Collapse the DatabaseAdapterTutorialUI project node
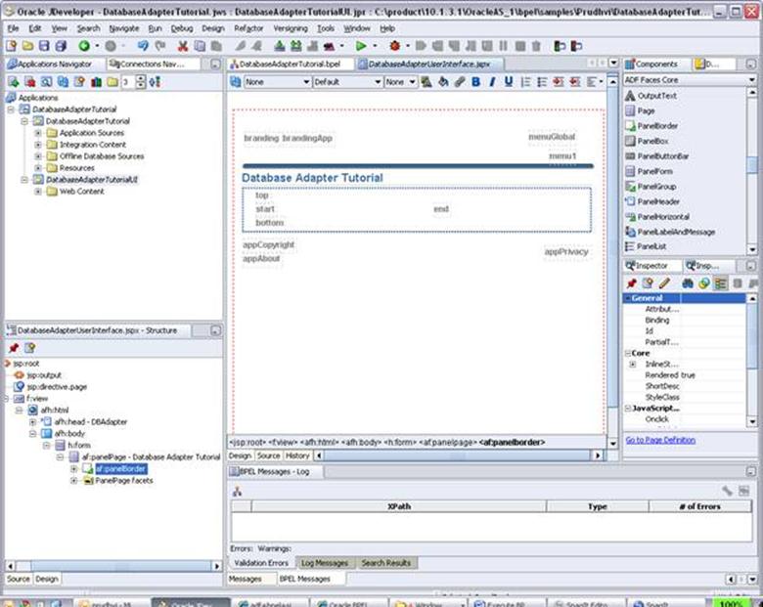 pos(24,180)
